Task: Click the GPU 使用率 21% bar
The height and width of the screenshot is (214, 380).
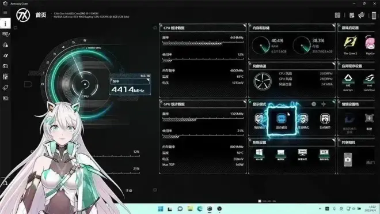Action: click(203, 137)
